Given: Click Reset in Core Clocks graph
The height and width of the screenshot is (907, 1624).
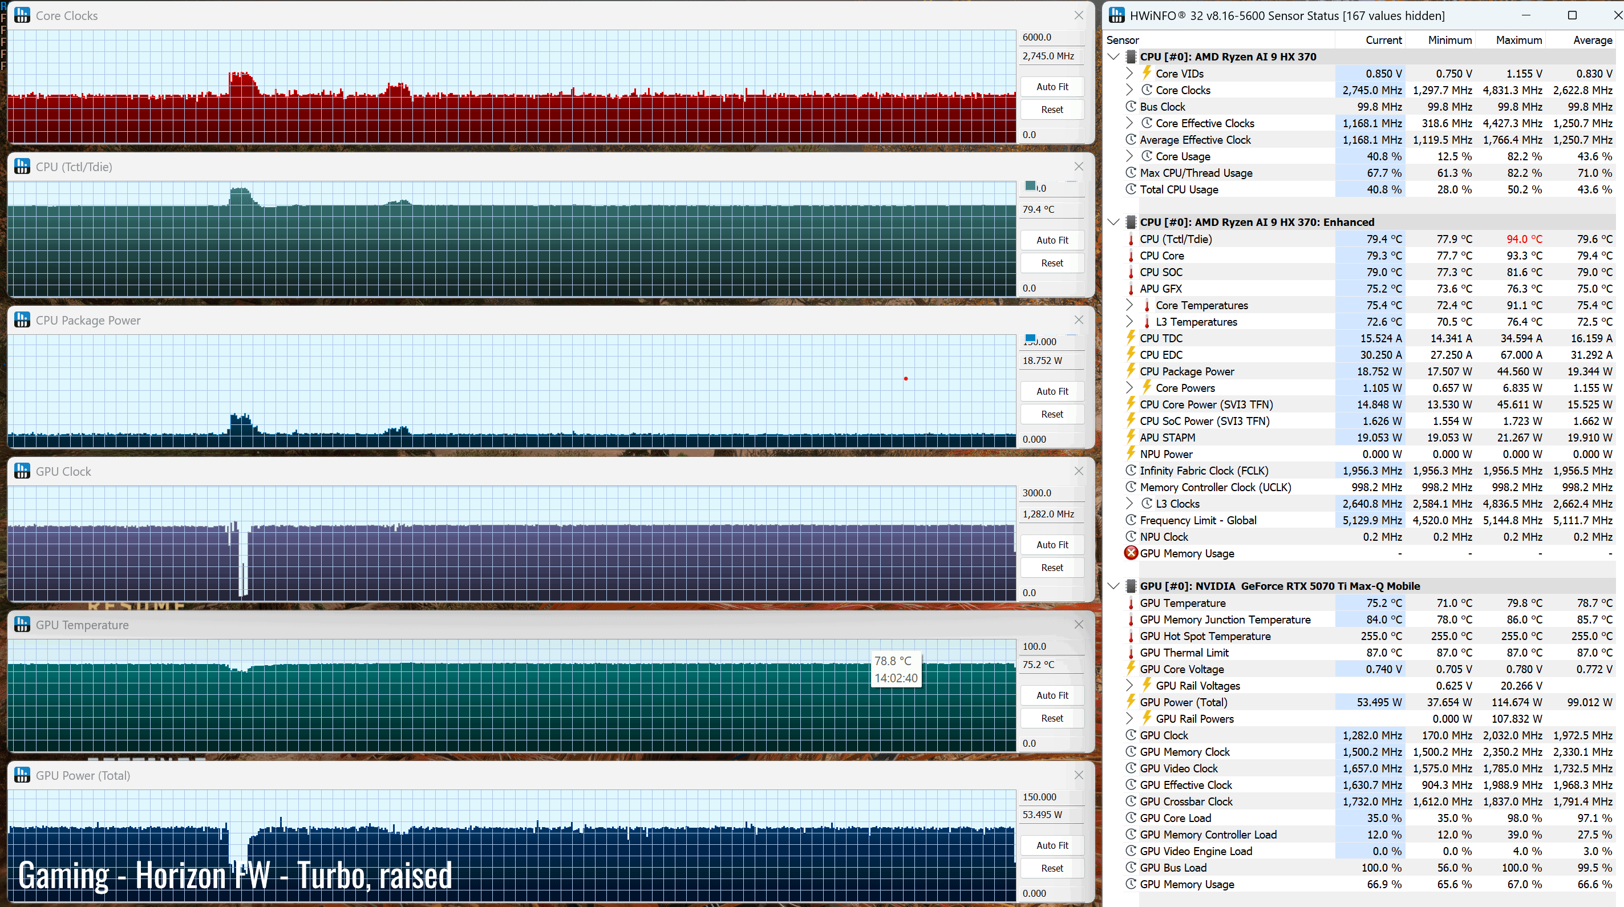Looking at the screenshot, I should pyautogui.click(x=1051, y=109).
